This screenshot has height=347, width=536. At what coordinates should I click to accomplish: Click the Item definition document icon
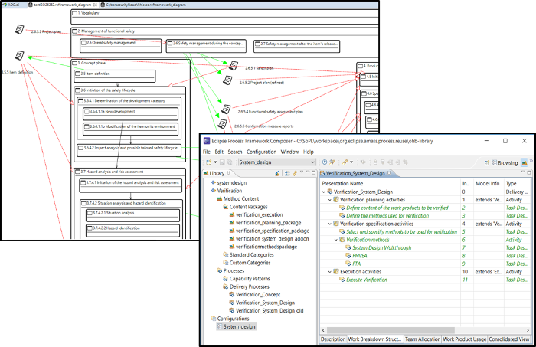pyautogui.click(x=18, y=55)
